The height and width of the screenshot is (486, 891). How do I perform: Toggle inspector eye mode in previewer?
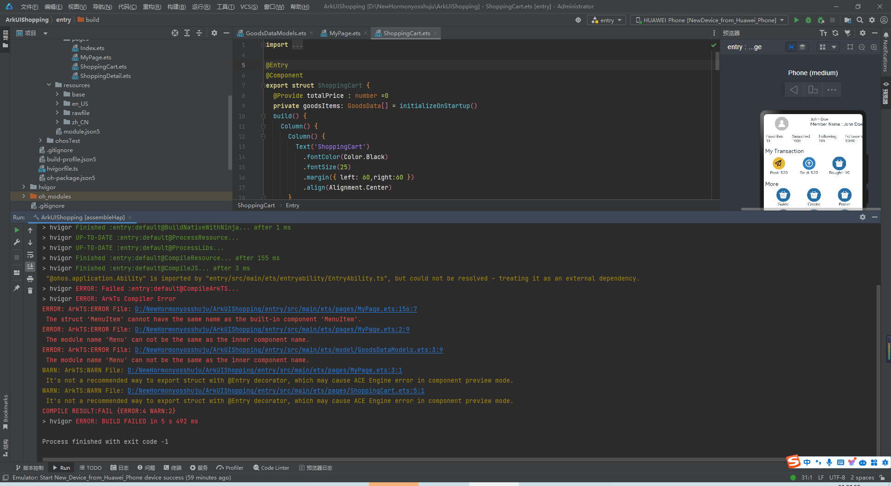tap(791, 47)
